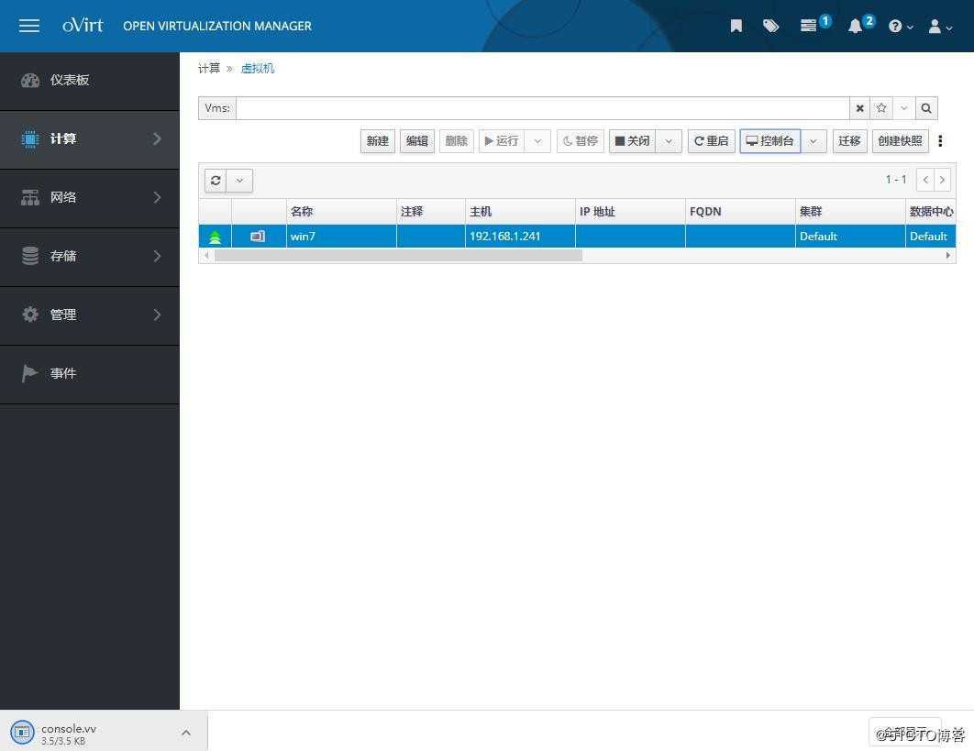
Task: Sort by the 集群 column header
Action: [850, 212]
